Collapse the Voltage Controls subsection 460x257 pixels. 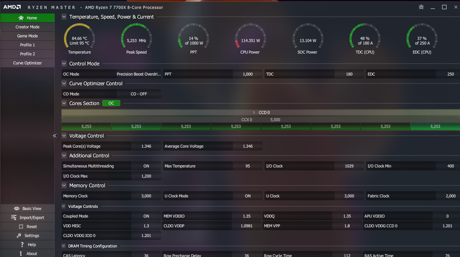point(64,206)
